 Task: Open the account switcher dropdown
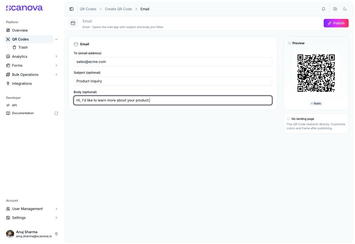click(x=56, y=234)
